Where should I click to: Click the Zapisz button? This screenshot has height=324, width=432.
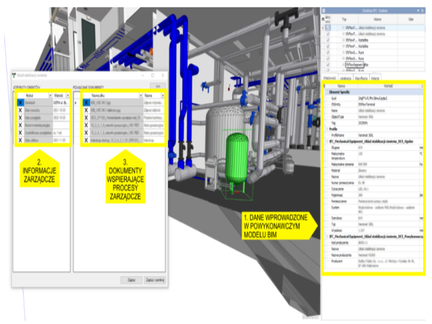[x=131, y=279]
